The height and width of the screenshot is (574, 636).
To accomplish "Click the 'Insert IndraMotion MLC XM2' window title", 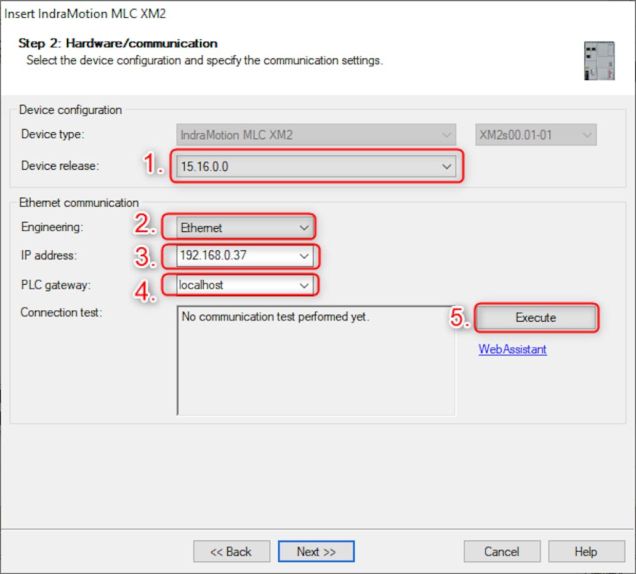I will pyautogui.click(x=85, y=13).
